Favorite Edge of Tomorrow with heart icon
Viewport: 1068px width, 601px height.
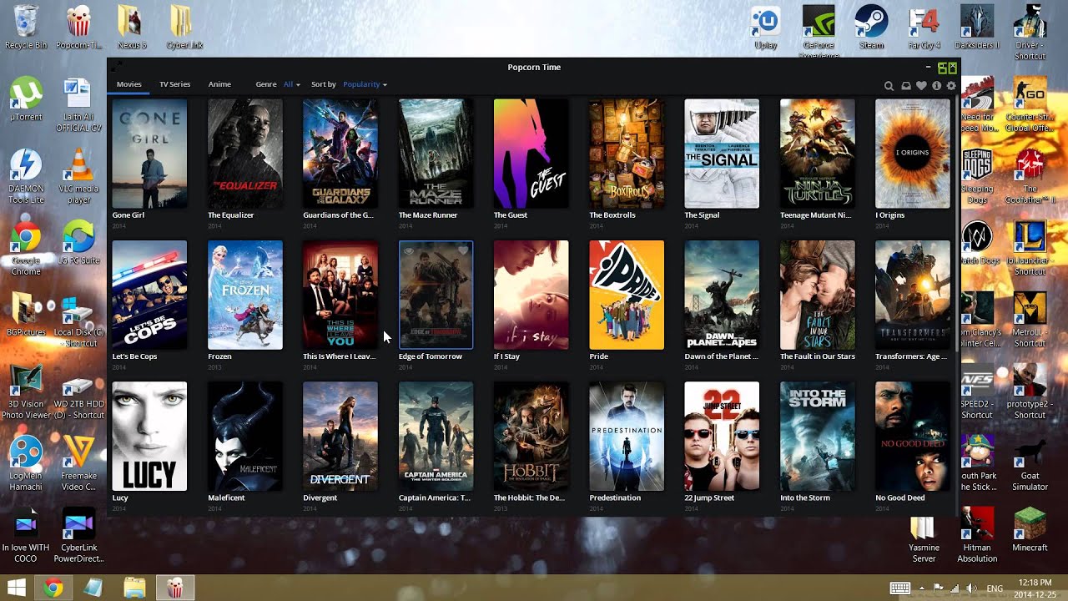point(463,250)
